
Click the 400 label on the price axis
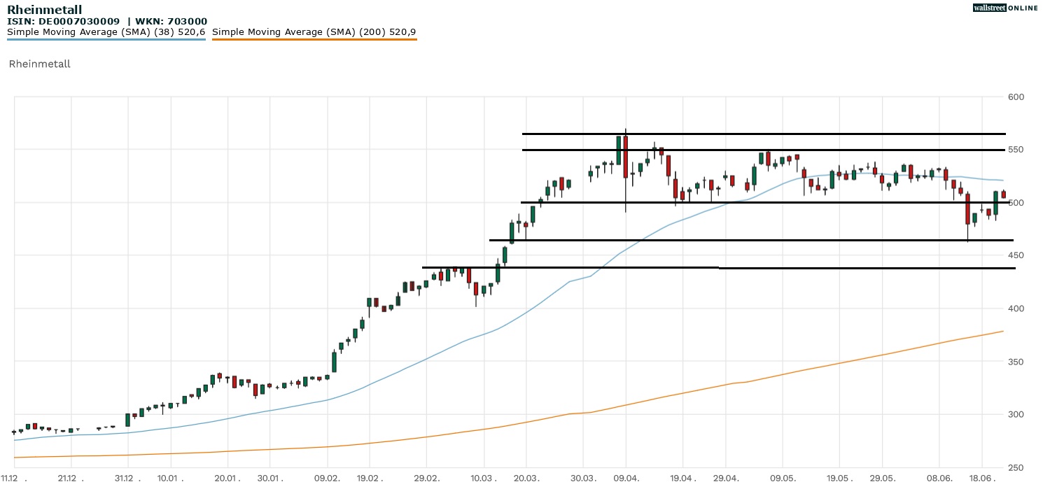pyautogui.click(x=1016, y=309)
